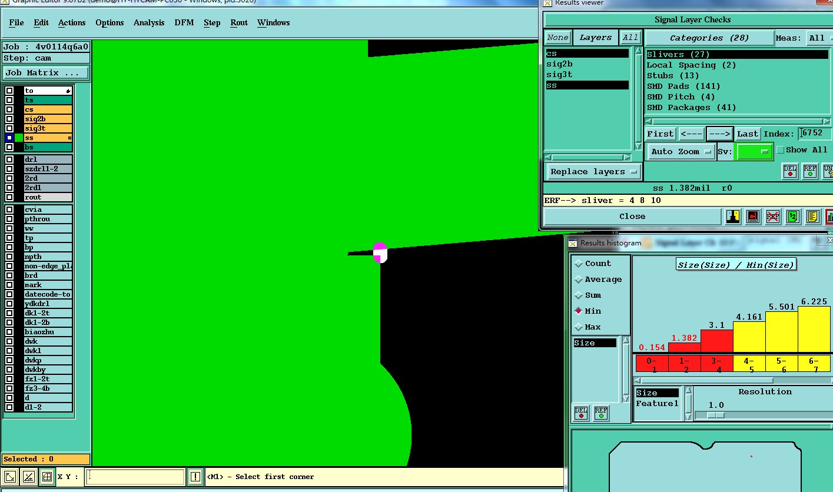Open the DFM menu

pyautogui.click(x=184, y=22)
